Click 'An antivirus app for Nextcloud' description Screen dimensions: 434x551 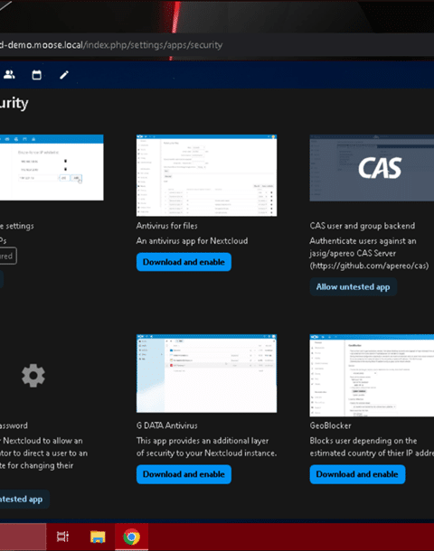192,240
